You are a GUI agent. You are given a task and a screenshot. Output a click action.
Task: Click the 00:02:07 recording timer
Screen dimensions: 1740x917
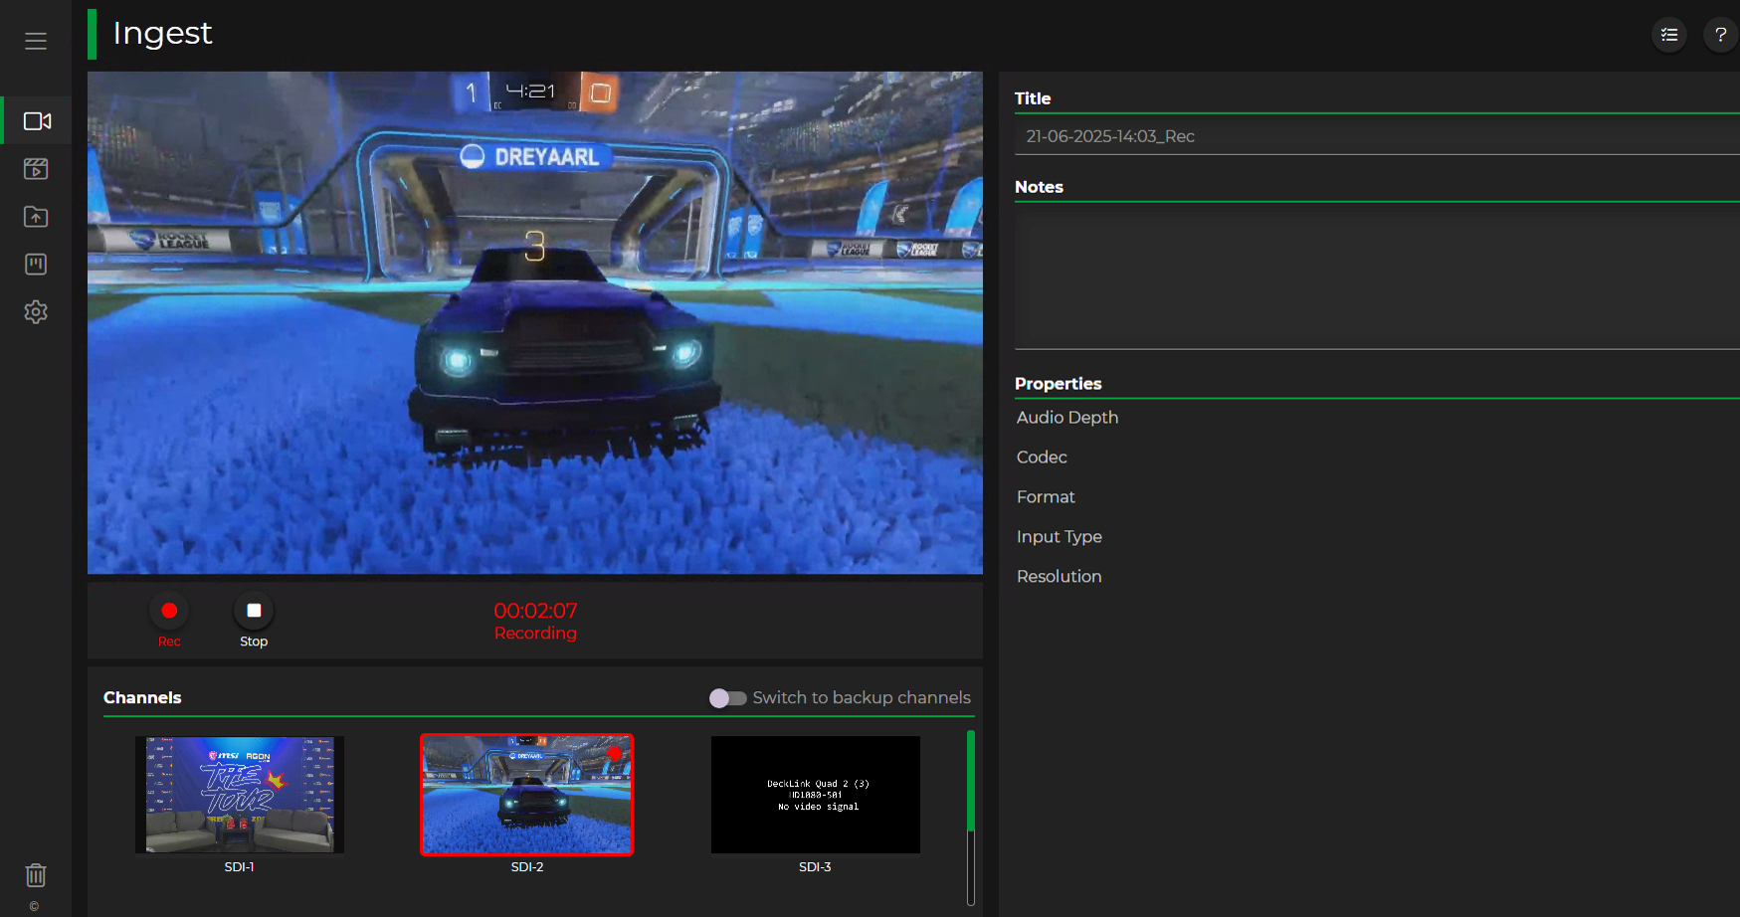(535, 611)
